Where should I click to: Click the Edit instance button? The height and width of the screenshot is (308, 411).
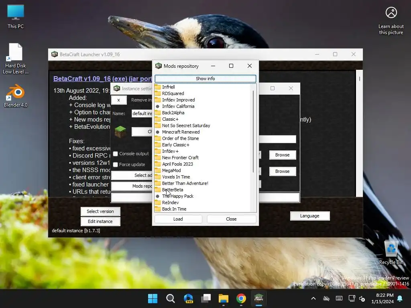[x=100, y=221]
